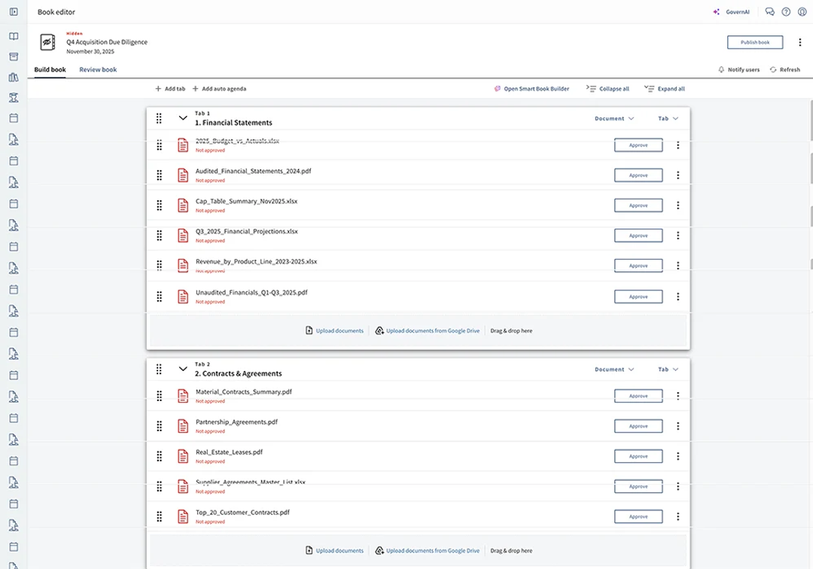Toggle the sidebar panel icon
The width and height of the screenshot is (813, 569).
tap(14, 11)
